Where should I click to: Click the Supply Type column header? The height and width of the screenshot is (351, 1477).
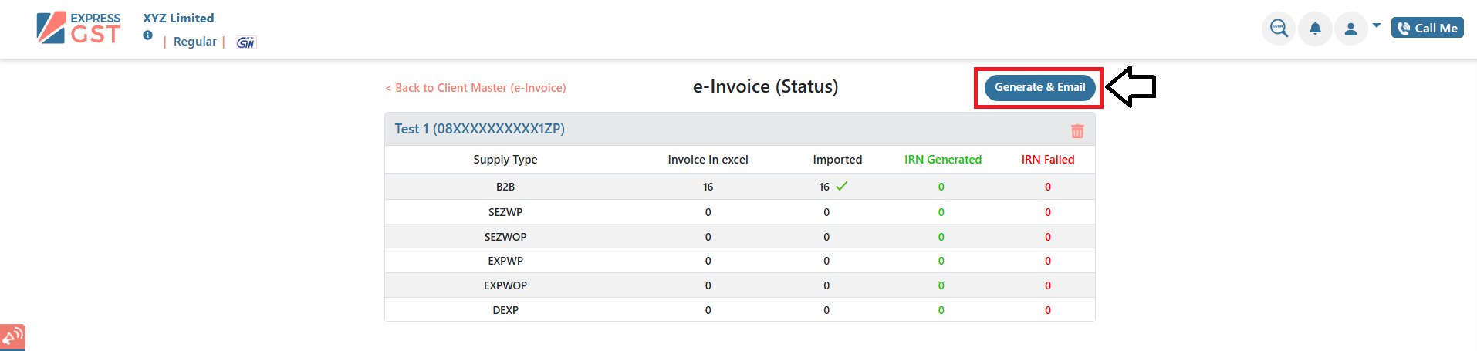505,160
